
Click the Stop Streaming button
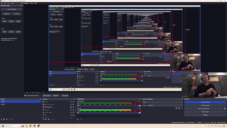[205, 102]
